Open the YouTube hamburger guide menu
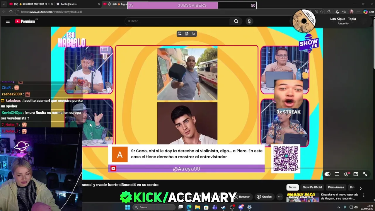This screenshot has width=375, height=211. (x=8, y=21)
